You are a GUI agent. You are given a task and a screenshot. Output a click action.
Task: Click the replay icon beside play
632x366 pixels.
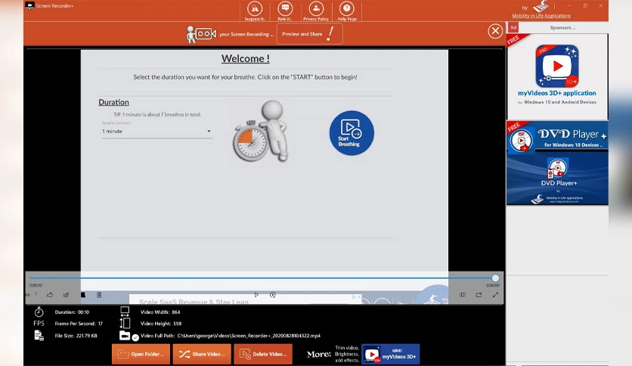click(273, 295)
